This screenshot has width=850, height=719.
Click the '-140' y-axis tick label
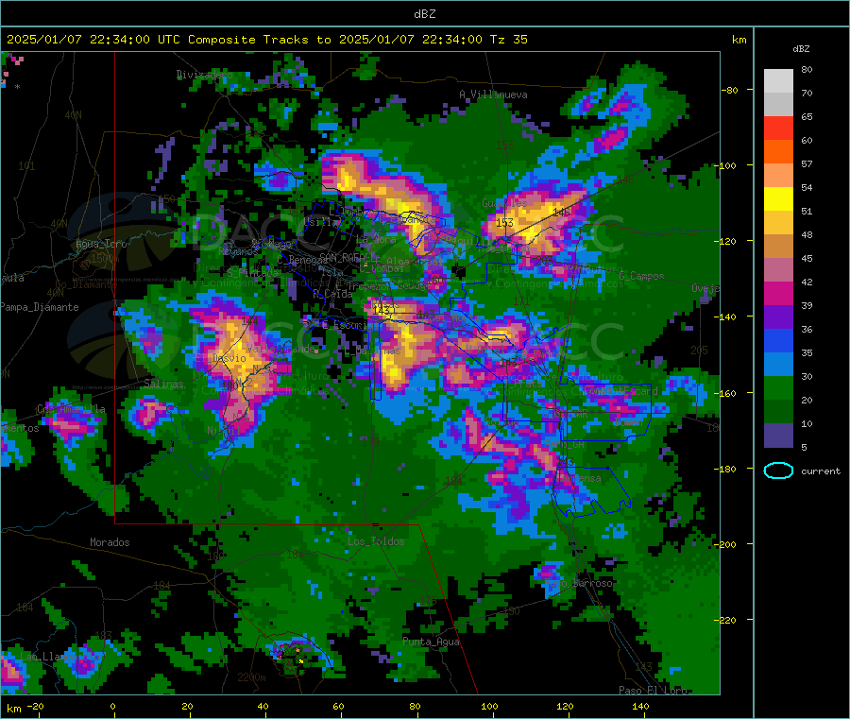coord(726,317)
